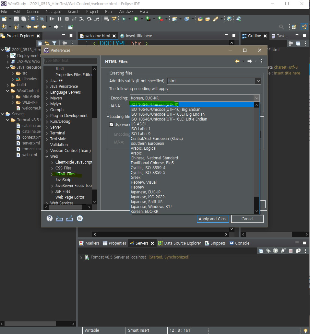Click the Suspend debug toolbar icon

tap(59, 19)
